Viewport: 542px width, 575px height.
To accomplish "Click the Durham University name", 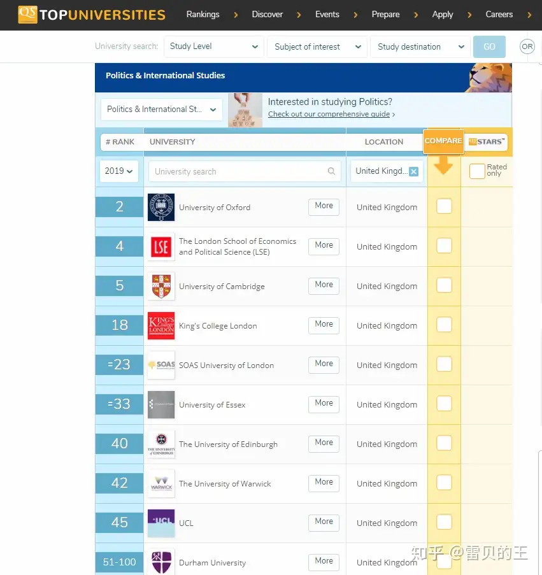I will coord(212,563).
